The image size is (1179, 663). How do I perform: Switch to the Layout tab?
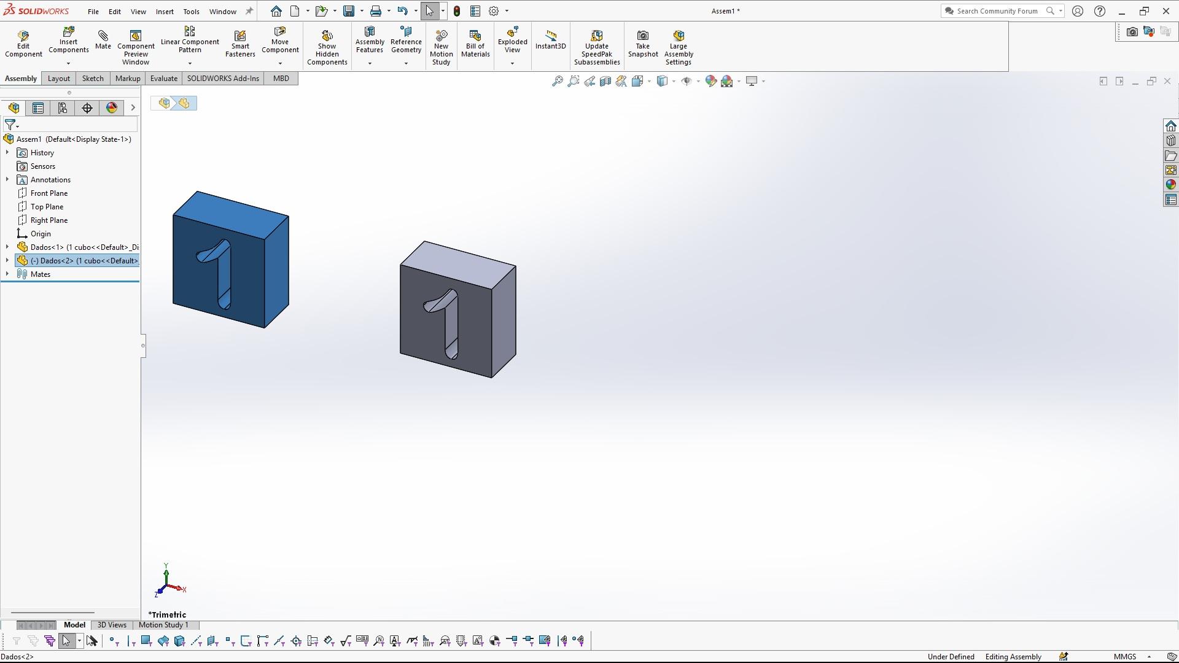click(x=59, y=79)
